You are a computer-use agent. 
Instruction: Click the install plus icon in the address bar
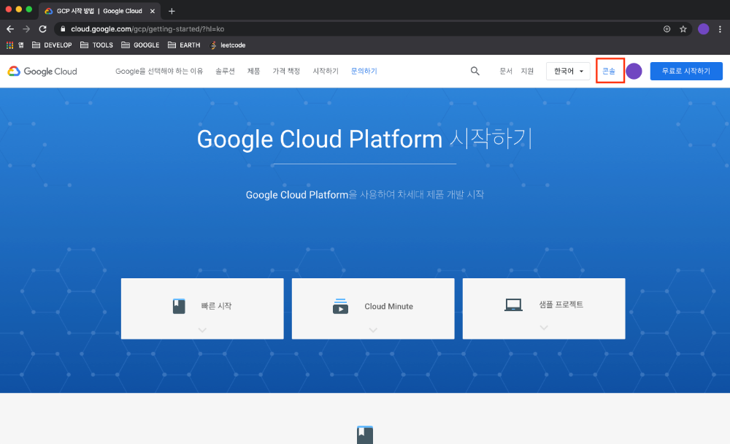pyautogui.click(x=666, y=29)
